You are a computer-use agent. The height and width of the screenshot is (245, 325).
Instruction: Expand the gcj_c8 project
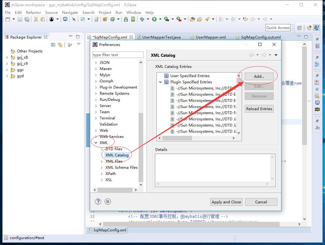click(7, 57)
